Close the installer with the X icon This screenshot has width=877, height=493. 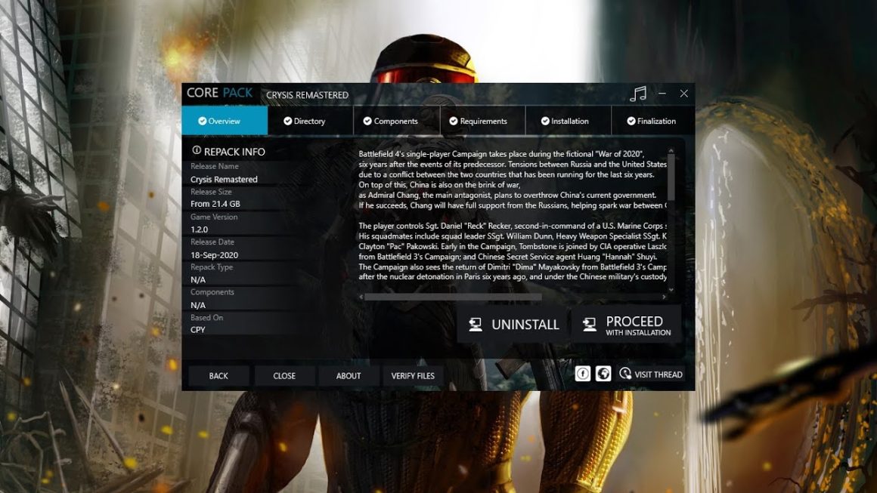683,94
